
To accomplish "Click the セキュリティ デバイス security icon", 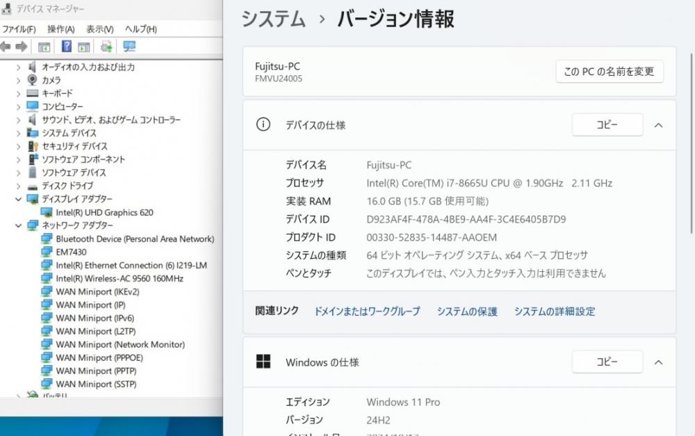I will pos(33,146).
